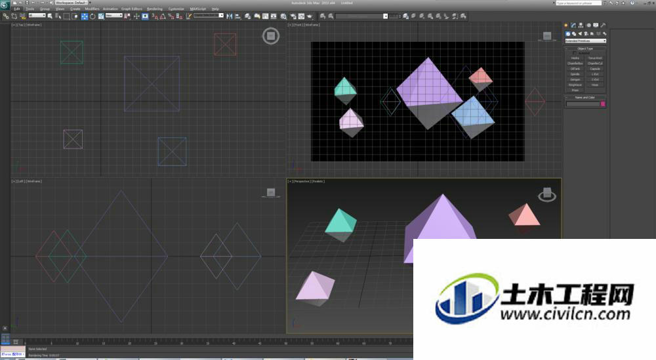Open the Views menu

tap(60, 9)
